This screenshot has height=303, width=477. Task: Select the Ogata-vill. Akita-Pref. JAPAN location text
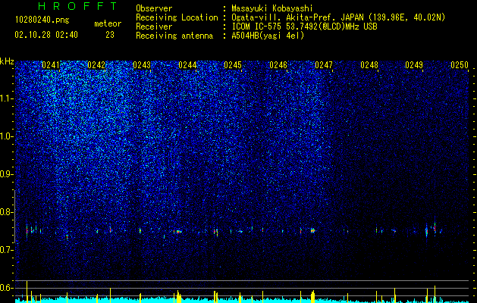[x=338, y=17]
